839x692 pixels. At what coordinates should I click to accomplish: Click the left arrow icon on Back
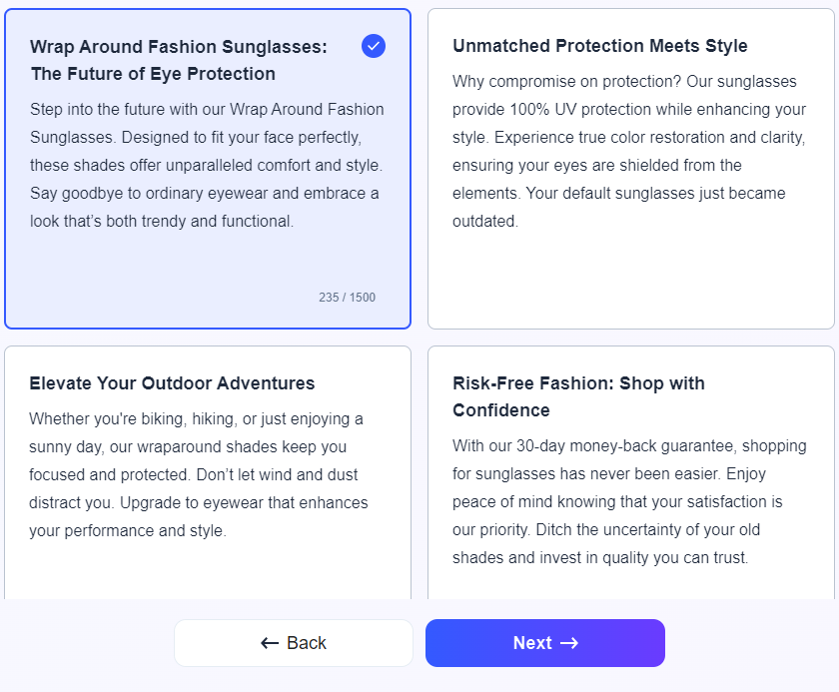270,643
